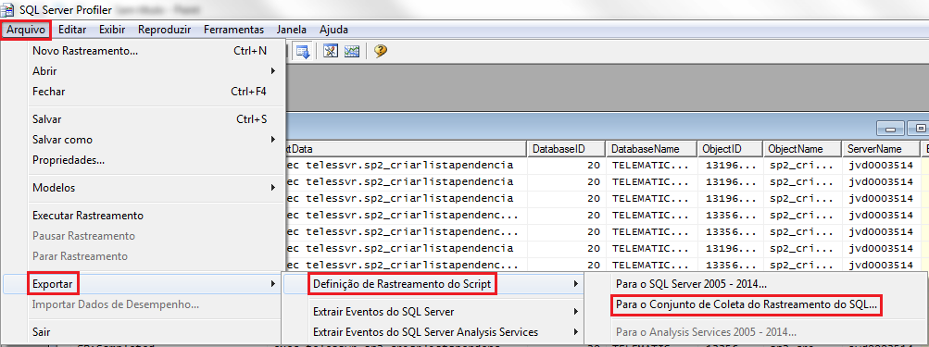Expand the Modelos submenu

[x=144, y=188]
